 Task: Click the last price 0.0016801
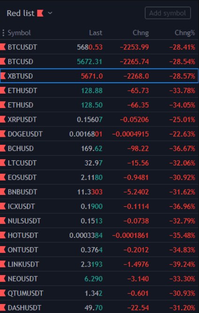86,134
